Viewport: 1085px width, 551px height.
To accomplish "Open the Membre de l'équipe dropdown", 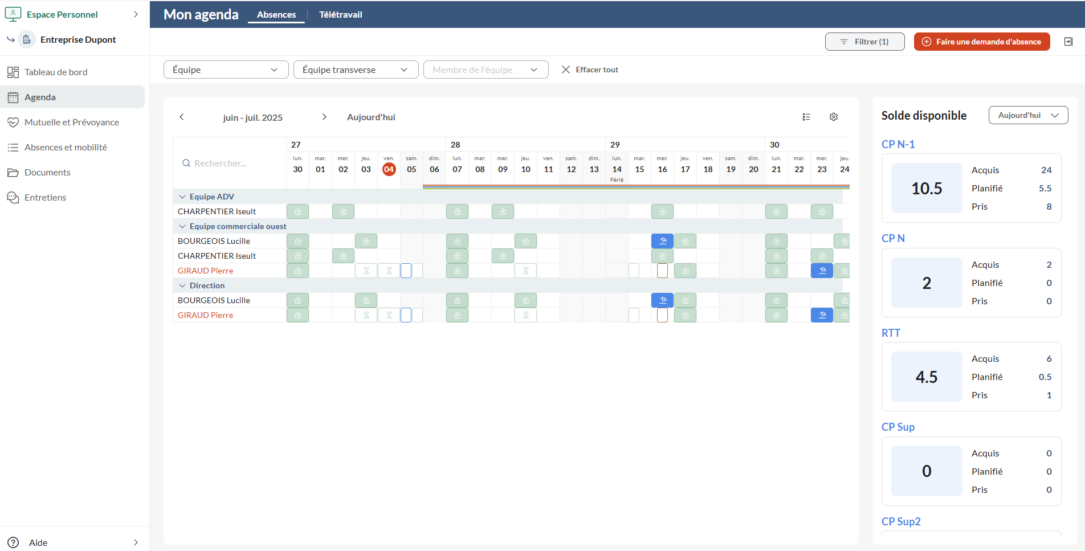I will click(486, 70).
